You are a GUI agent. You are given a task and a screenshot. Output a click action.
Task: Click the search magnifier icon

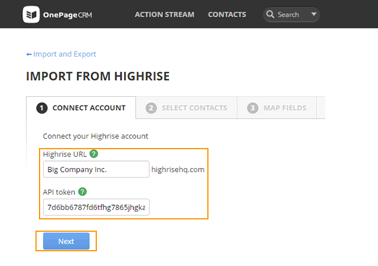pos(270,14)
